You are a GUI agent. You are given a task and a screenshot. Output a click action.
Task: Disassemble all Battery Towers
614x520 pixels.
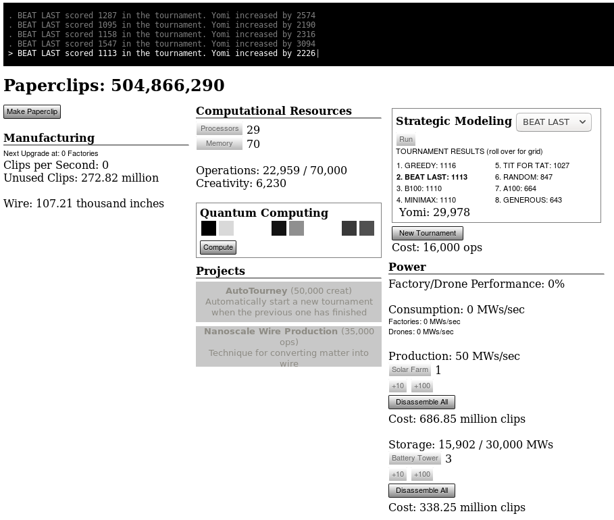[421, 491]
